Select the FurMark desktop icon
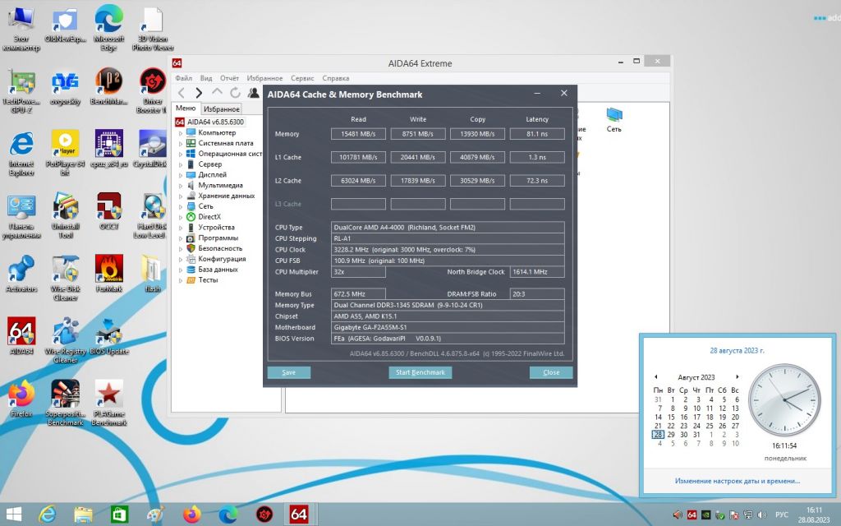This screenshot has width=841, height=526. pyautogui.click(x=109, y=274)
